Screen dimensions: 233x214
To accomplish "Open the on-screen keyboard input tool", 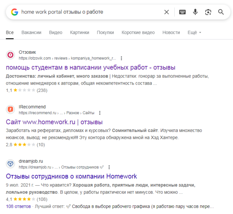I will [182, 12].
